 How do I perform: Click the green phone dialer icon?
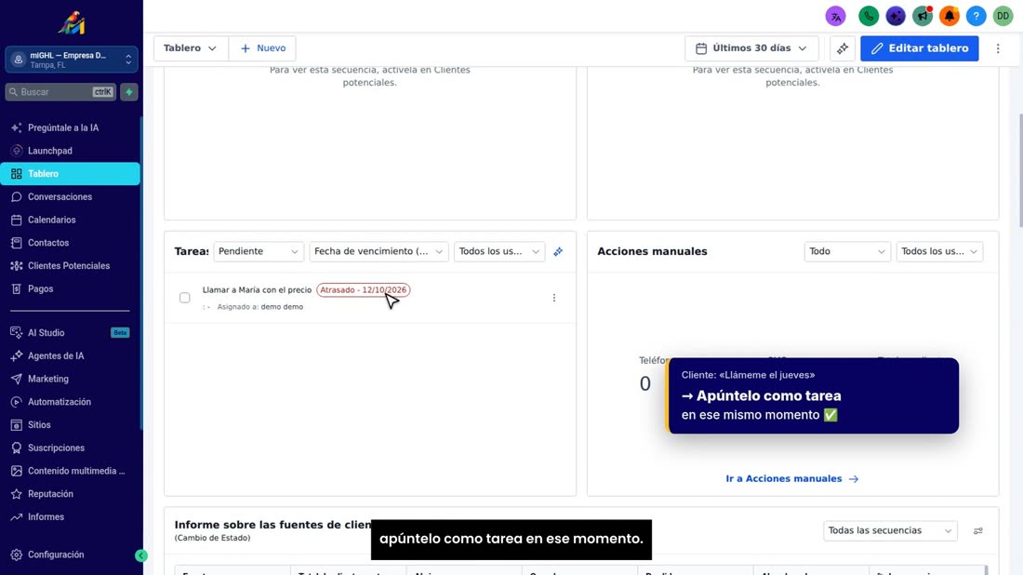[x=869, y=16]
